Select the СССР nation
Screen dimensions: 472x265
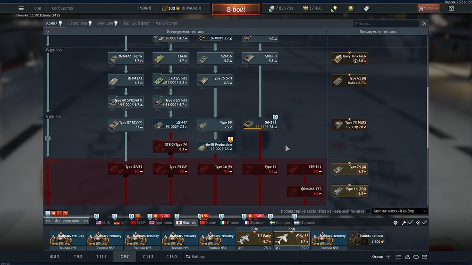(138, 223)
